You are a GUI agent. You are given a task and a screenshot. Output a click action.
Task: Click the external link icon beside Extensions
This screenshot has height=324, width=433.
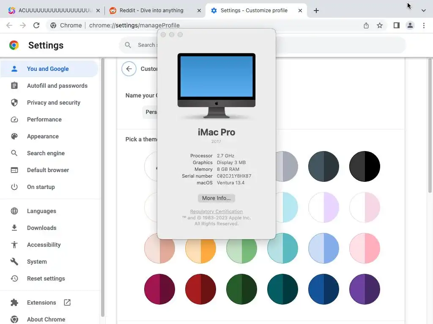67,302
